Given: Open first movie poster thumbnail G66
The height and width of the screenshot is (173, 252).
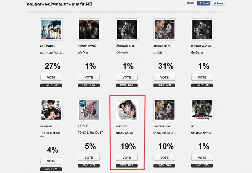Looking at the screenshot, I should [51, 30].
